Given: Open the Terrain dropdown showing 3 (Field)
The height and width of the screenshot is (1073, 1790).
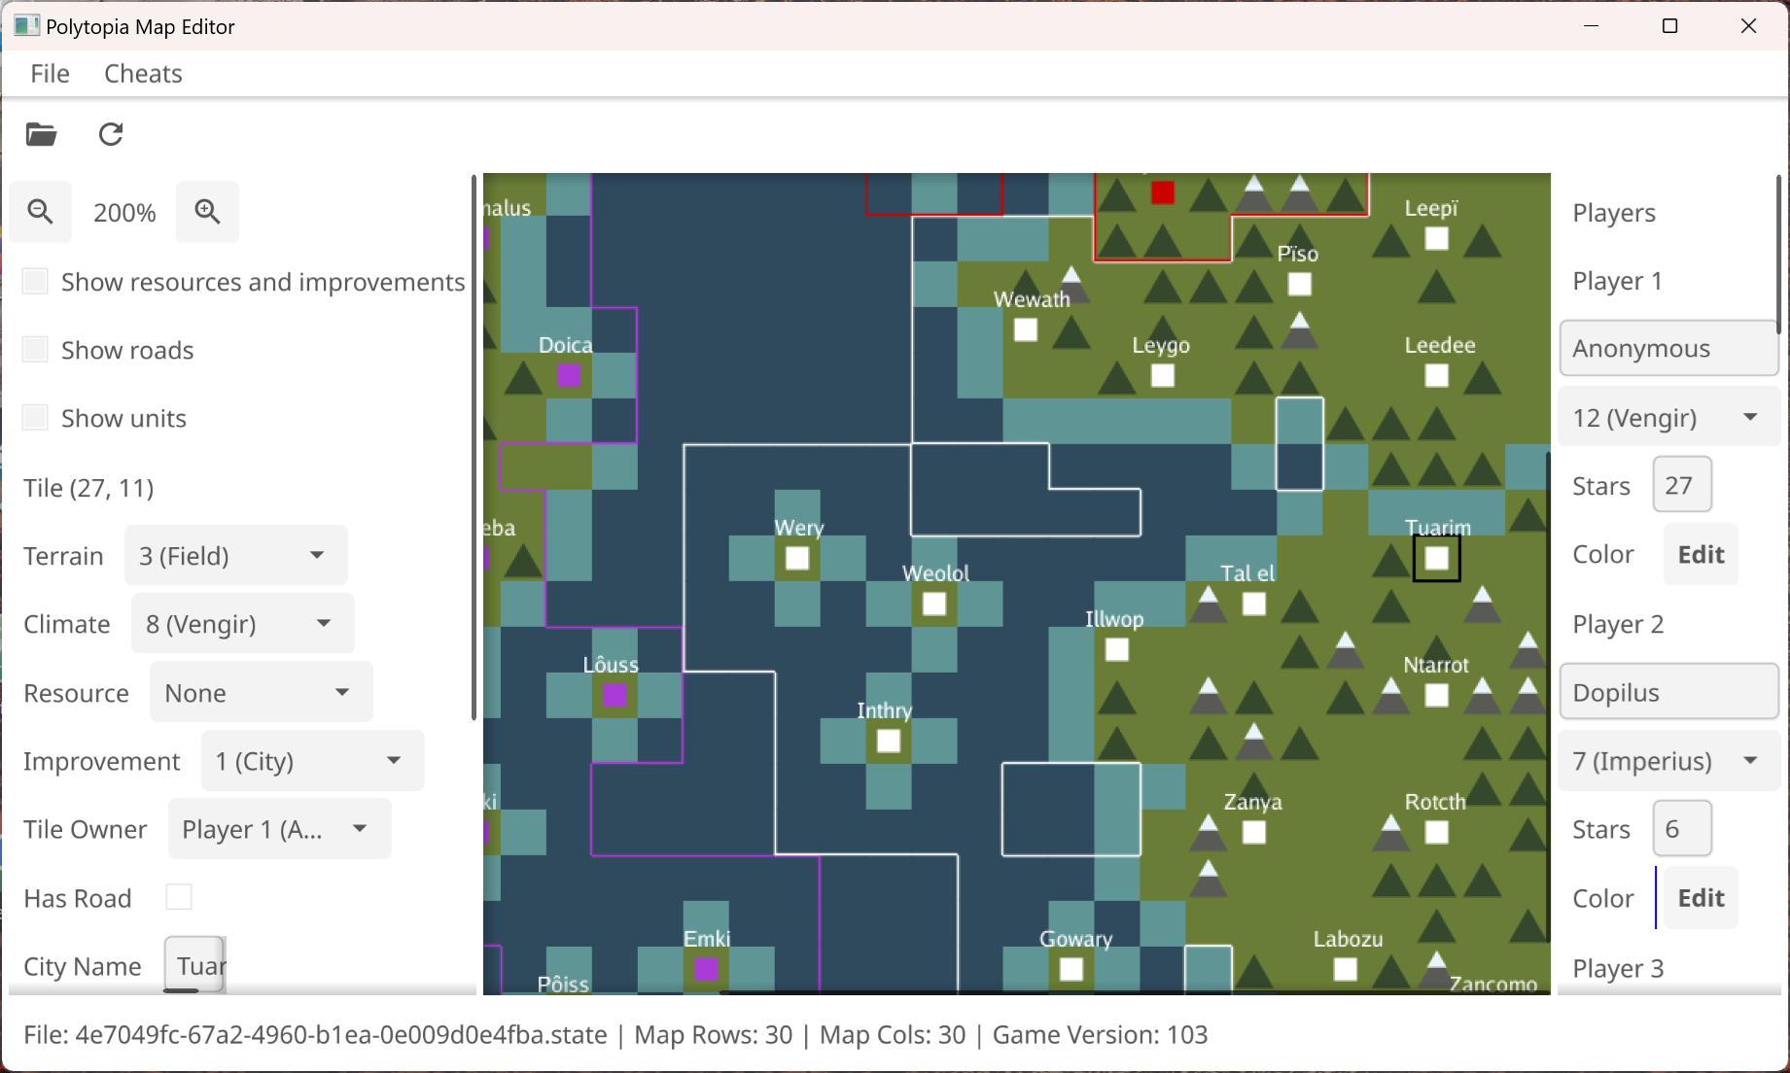Looking at the screenshot, I should pyautogui.click(x=236, y=556).
